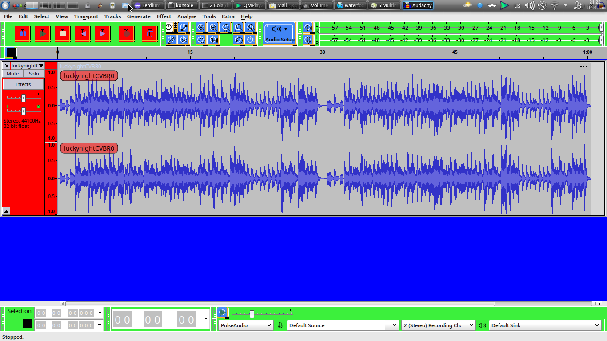Open the Generate menu

coord(139,16)
